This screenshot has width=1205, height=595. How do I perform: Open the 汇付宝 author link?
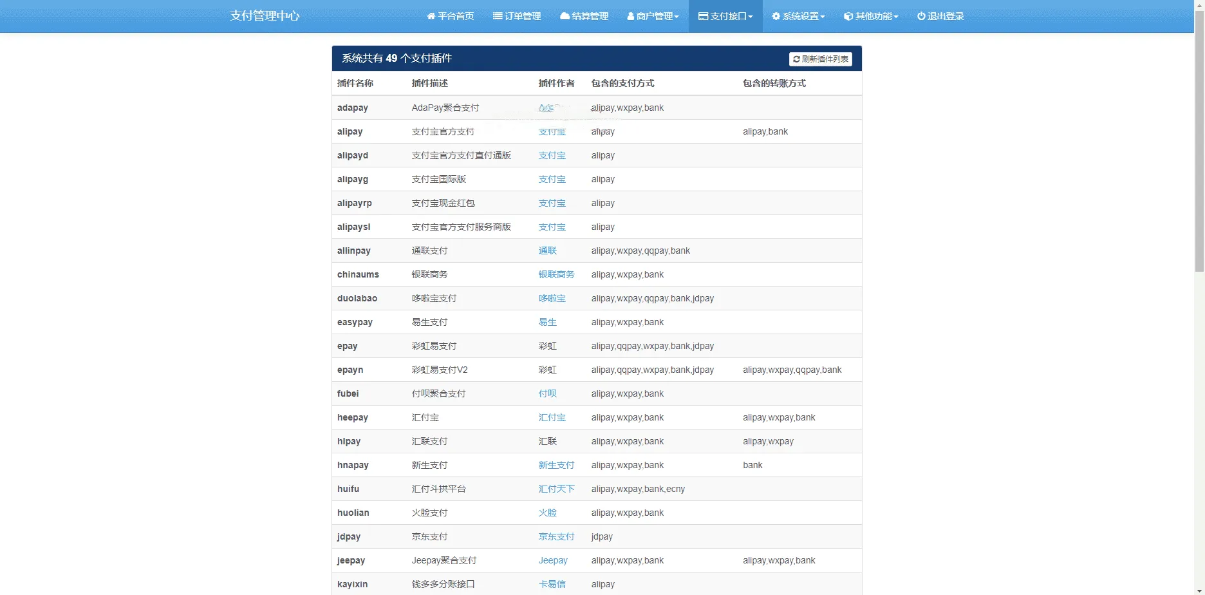coord(552,417)
